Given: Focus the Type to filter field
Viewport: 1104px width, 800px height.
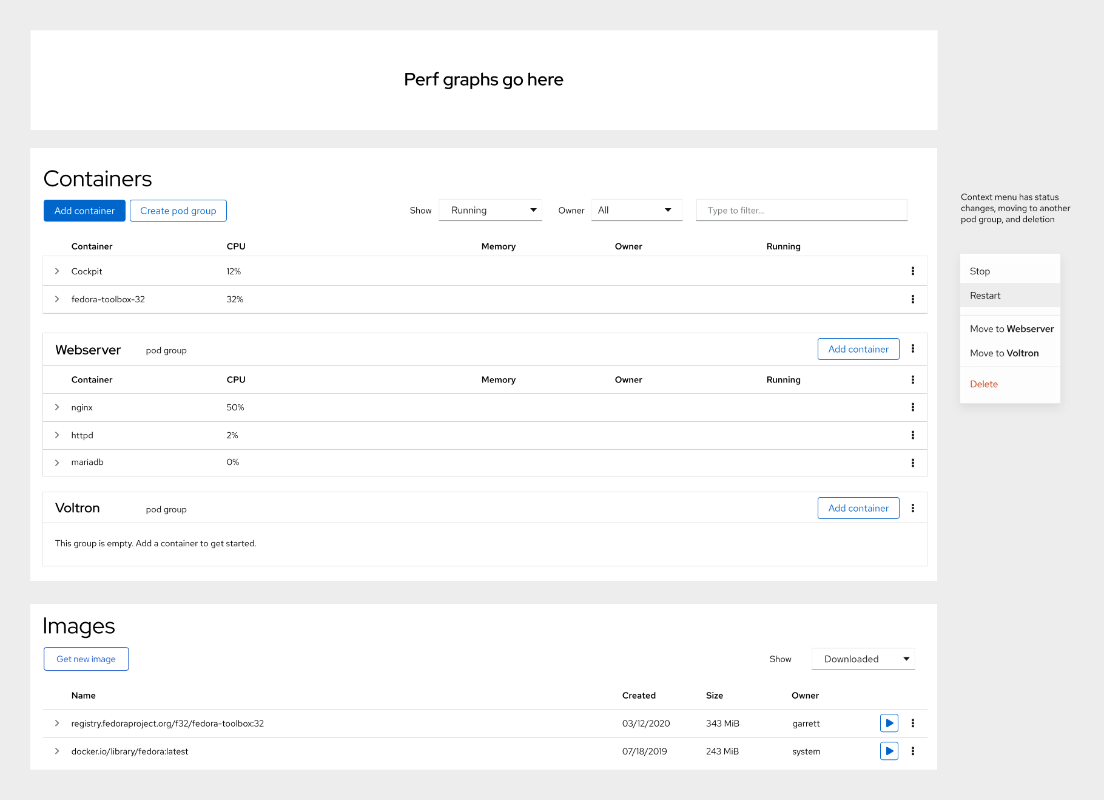Looking at the screenshot, I should (x=801, y=210).
